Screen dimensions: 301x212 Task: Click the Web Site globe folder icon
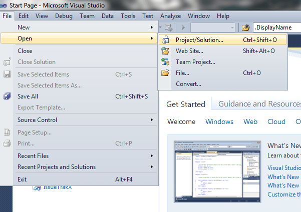tap(166, 50)
